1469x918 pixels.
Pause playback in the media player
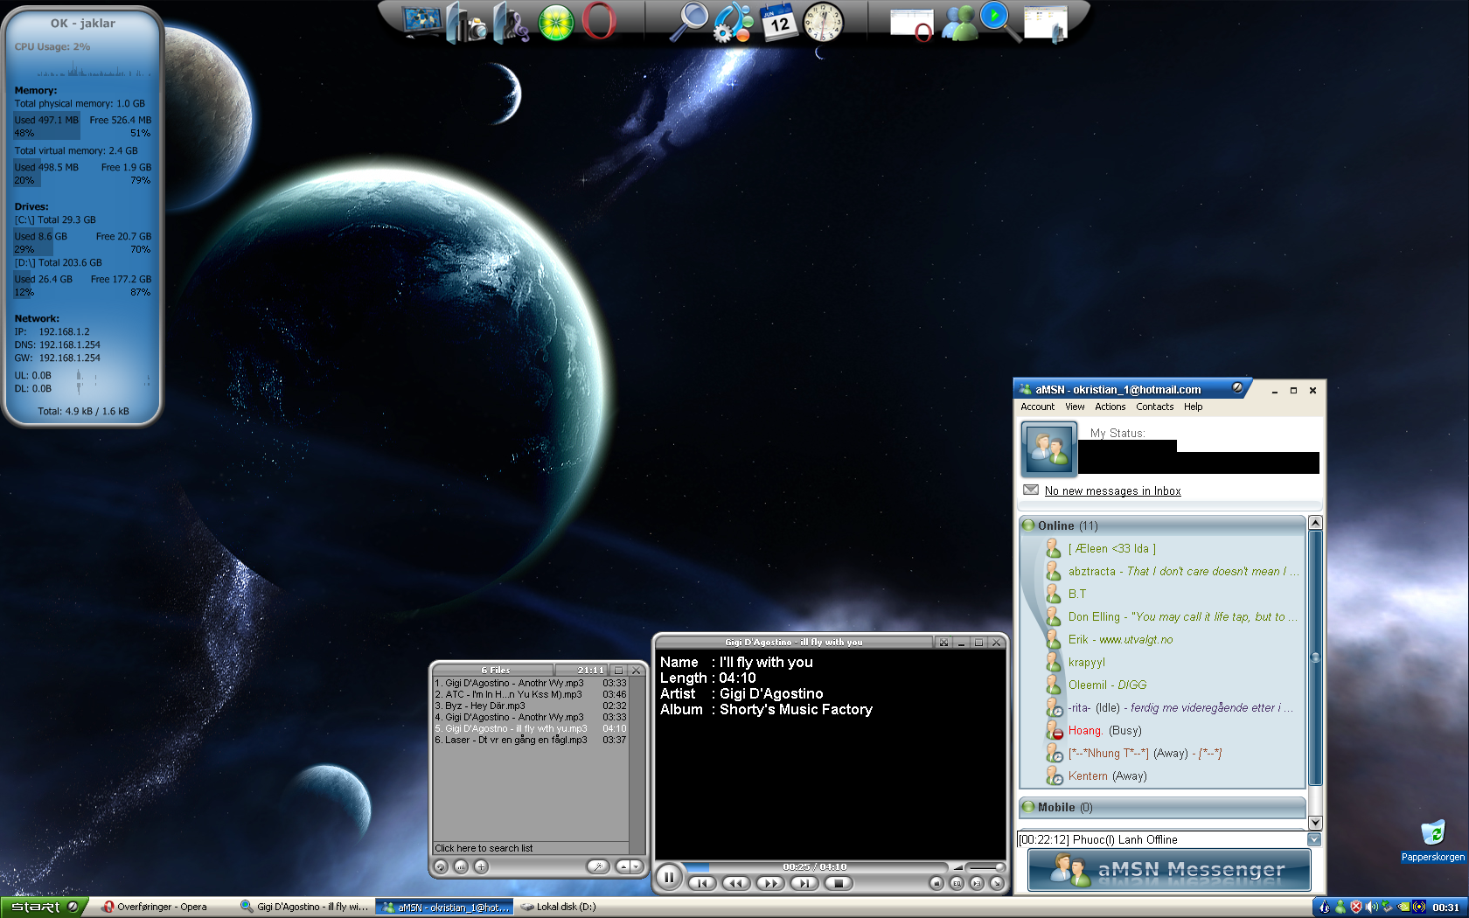click(x=669, y=876)
